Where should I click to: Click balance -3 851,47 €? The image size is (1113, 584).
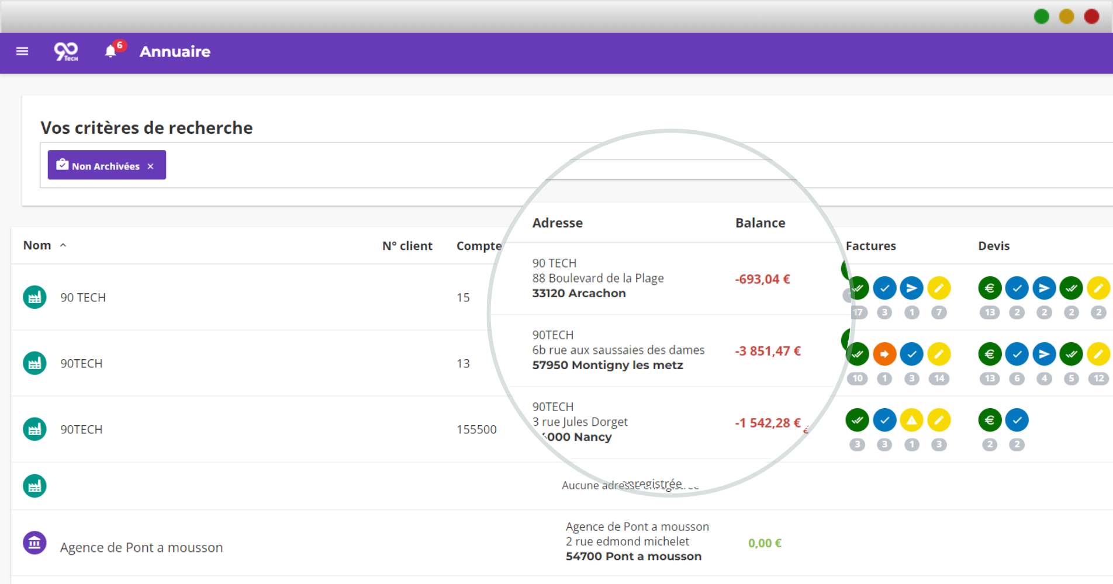coord(768,351)
